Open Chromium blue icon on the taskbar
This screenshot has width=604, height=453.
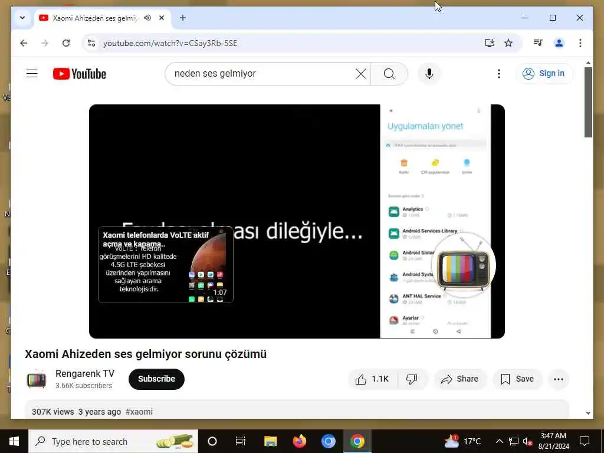(x=328, y=441)
